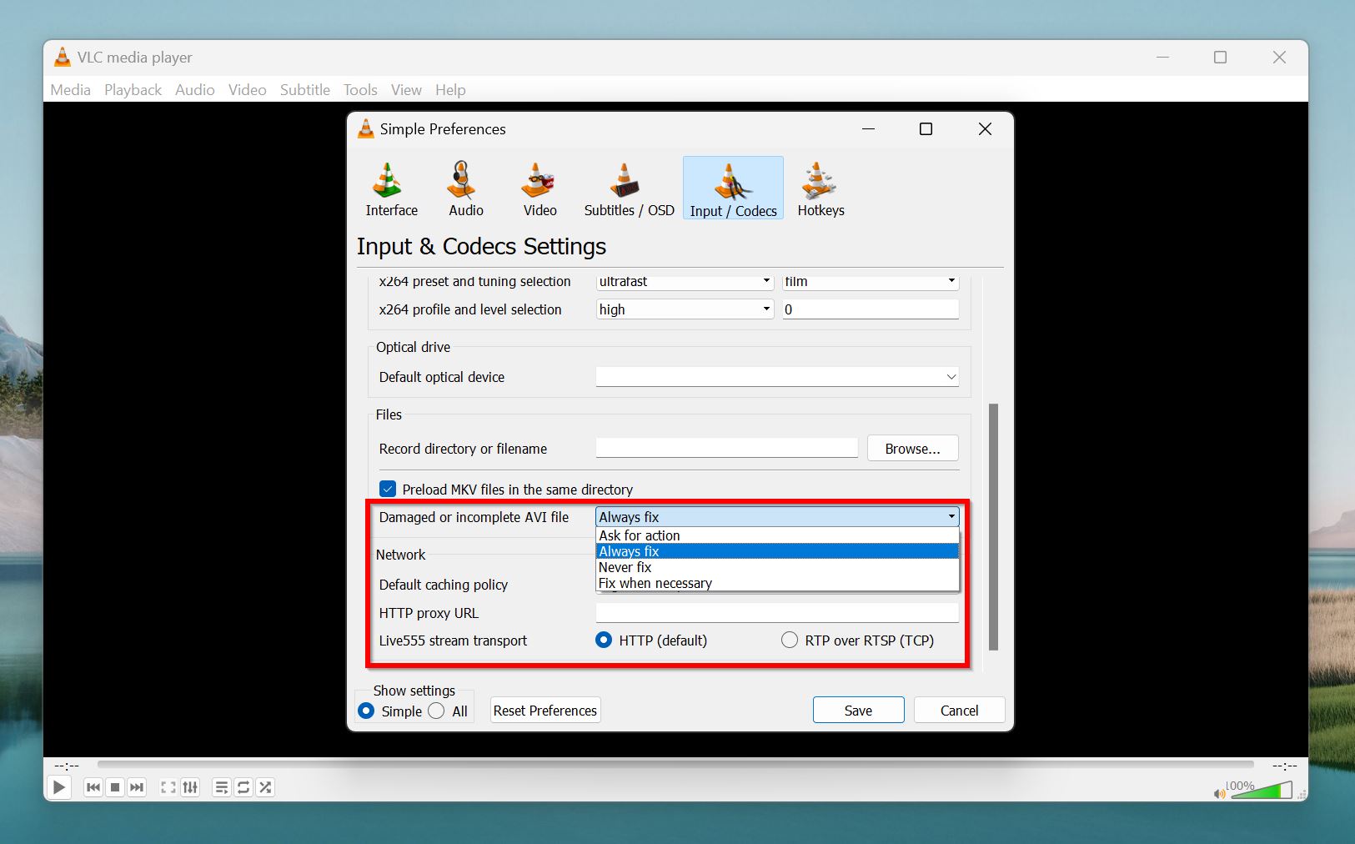The width and height of the screenshot is (1355, 844).
Task: Cancel the preferences dialog
Action: coord(959,711)
